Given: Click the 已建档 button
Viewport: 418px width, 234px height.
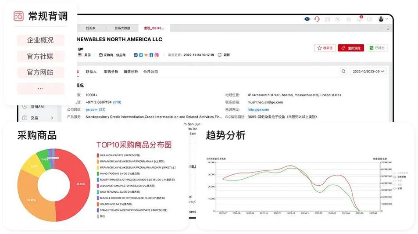Looking at the screenshot, I should coord(377,48).
